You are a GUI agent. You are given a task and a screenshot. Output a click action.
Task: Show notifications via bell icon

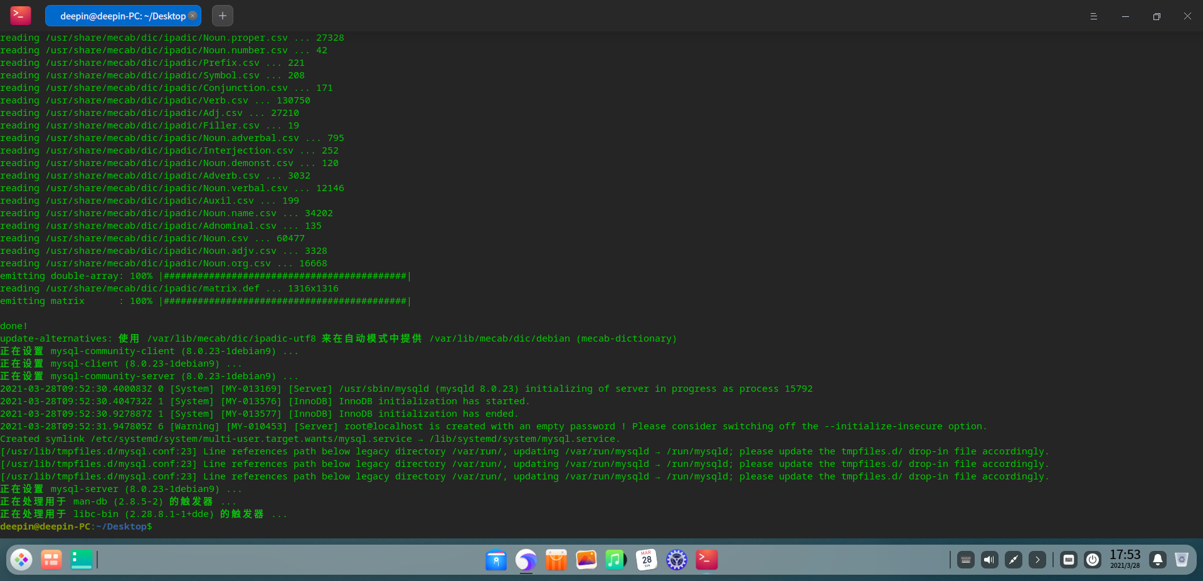1158,560
